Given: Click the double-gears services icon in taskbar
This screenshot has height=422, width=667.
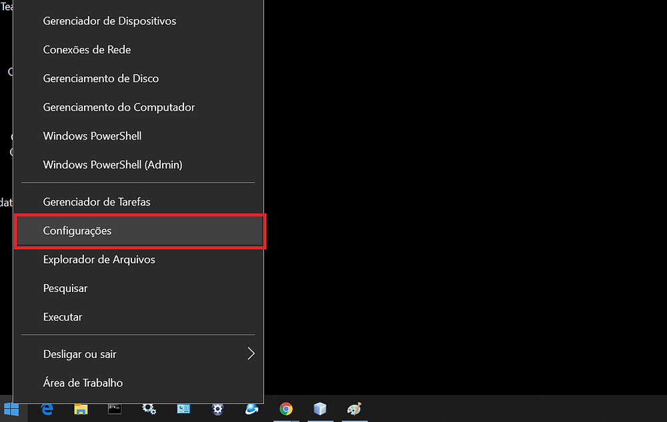Looking at the screenshot, I should pyautogui.click(x=149, y=409).
